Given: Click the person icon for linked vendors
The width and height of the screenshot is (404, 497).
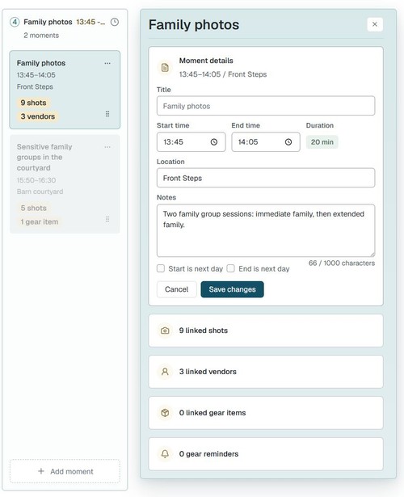Looking at the screenshot, I should click(165, 372).
